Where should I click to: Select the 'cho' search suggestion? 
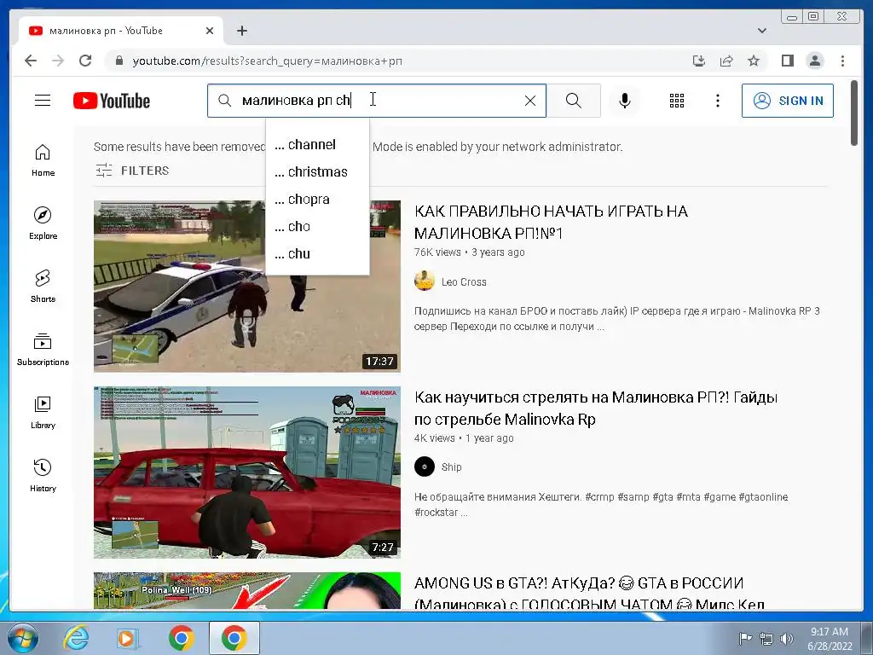pyautogui.click(x=317, y=227)
